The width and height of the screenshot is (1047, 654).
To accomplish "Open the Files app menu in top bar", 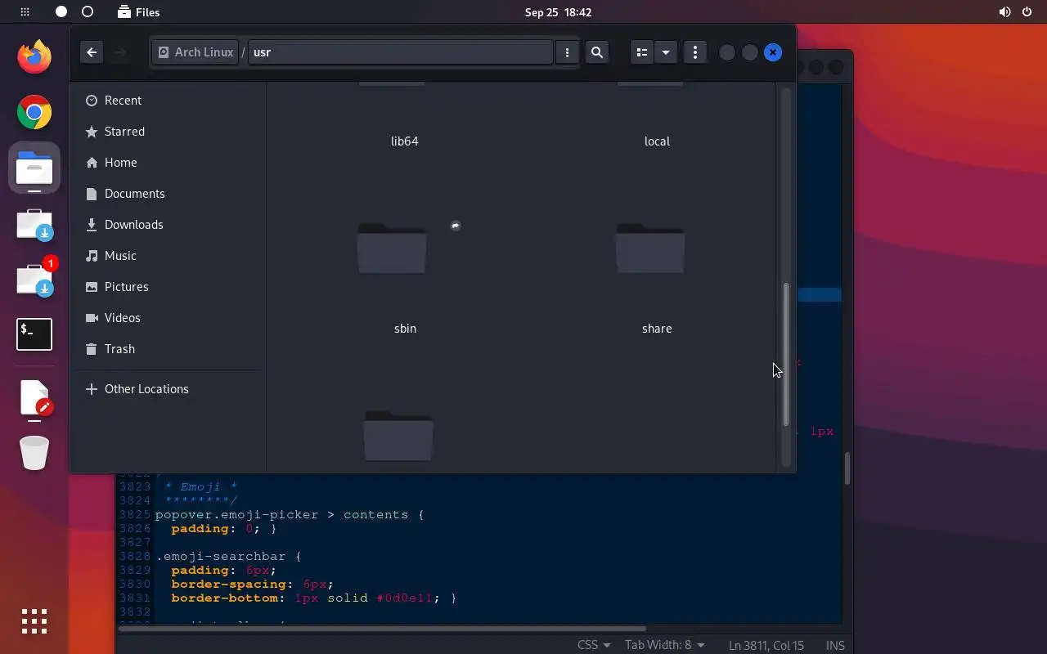I will pos(138,12).
